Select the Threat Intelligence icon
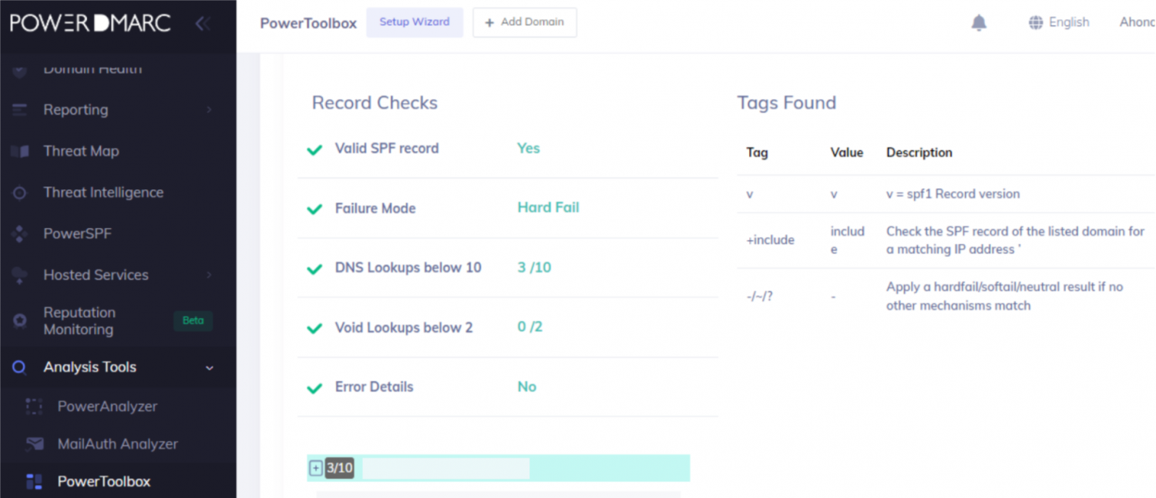This screenshot has width=1156, height=498. click(x=18, y=192)
